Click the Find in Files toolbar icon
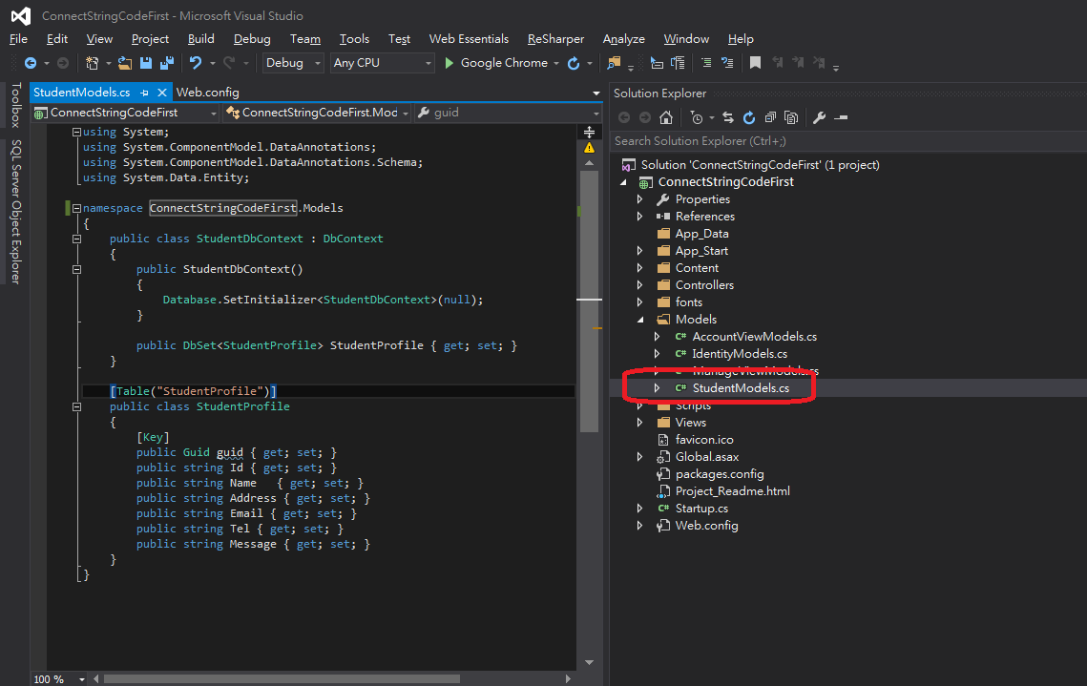The width and height of the screenshot is (1087, 686). pyautogui.click(x=614, y=63)
